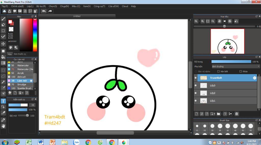Open the Công cụ(T) menu
This screenshot has height=145, width=261.
click(99, 6)
